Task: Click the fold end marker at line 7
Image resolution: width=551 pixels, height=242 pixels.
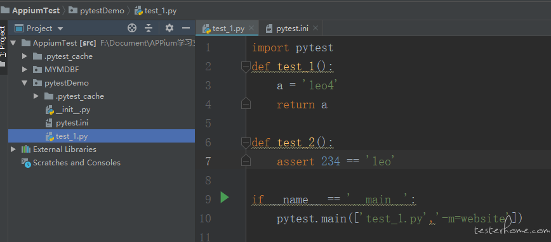Action: tap(246, 160)
